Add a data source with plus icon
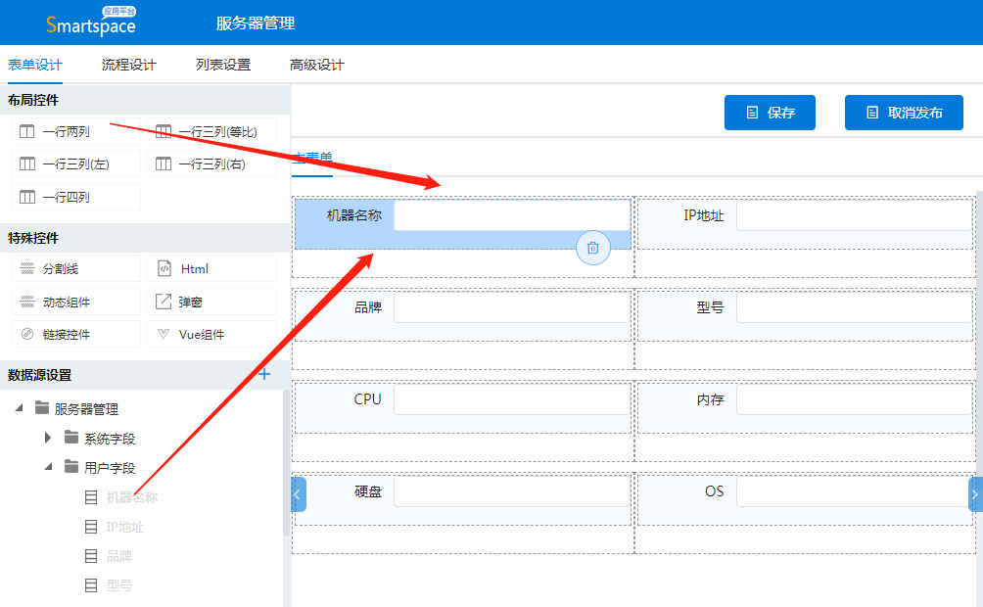983x607 pixels. 264,374
